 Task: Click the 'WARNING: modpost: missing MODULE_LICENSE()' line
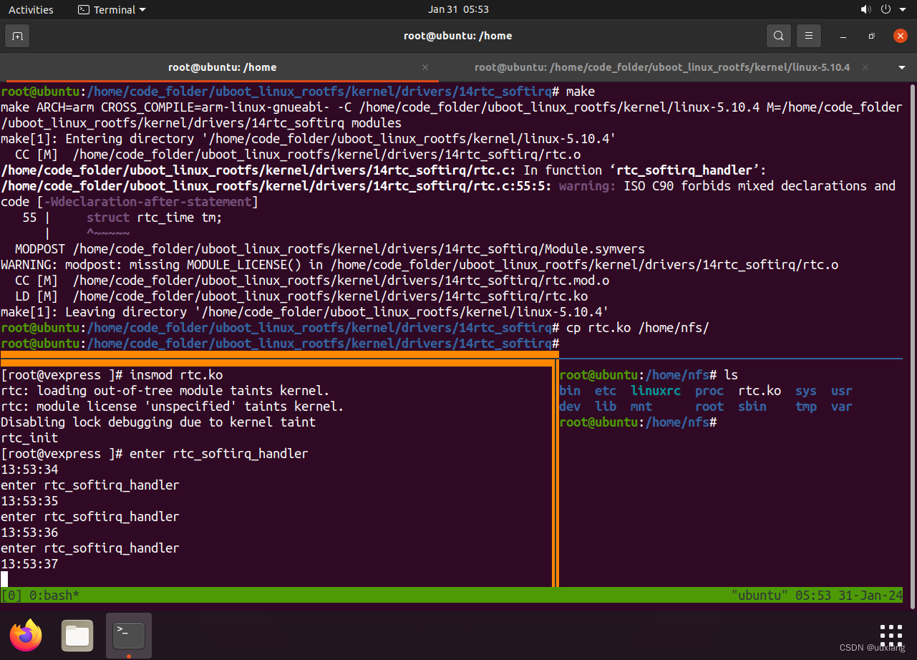click(x=419, y=265)
